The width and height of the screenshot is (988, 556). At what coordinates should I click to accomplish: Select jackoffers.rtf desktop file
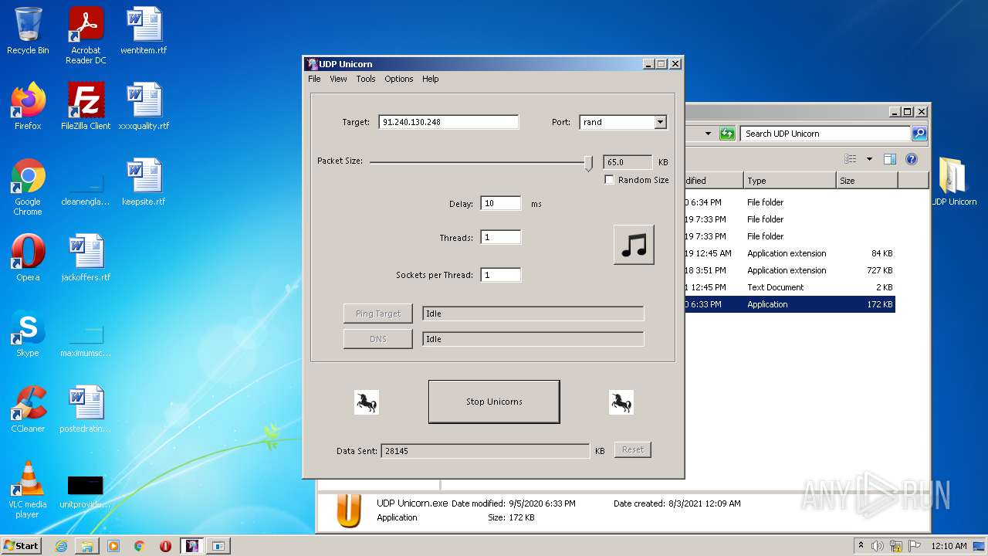click(86, 258)
